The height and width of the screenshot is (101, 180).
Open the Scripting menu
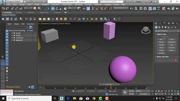107,4
